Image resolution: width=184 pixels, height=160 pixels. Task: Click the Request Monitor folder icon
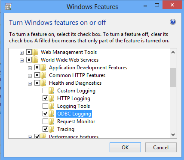51,121
